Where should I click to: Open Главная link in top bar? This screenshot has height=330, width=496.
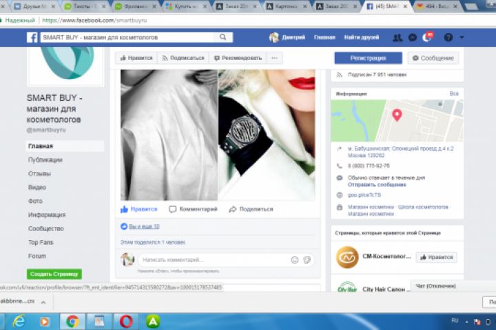(x=324, y=37)
